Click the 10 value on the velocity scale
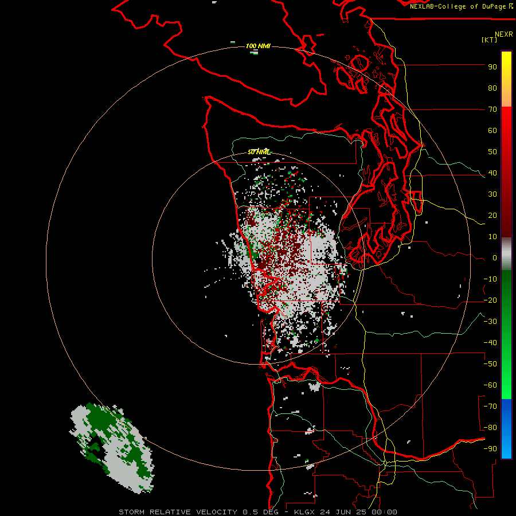516x516 pixels. point(492,237)
